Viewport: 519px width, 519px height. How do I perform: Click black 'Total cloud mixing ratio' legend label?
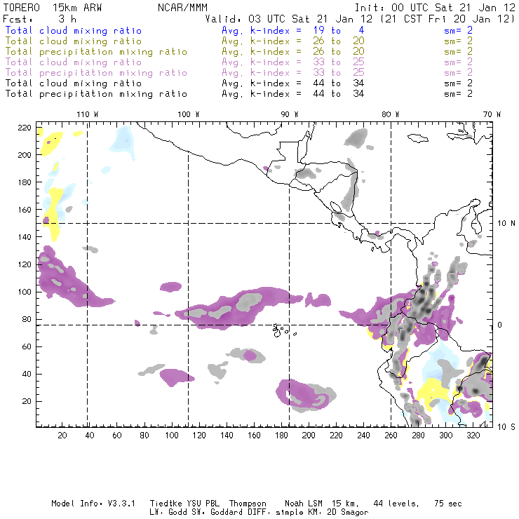(x=74, y=83)
